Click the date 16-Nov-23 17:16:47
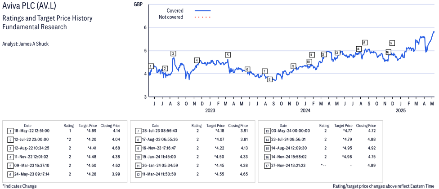 tap(160, 148)
